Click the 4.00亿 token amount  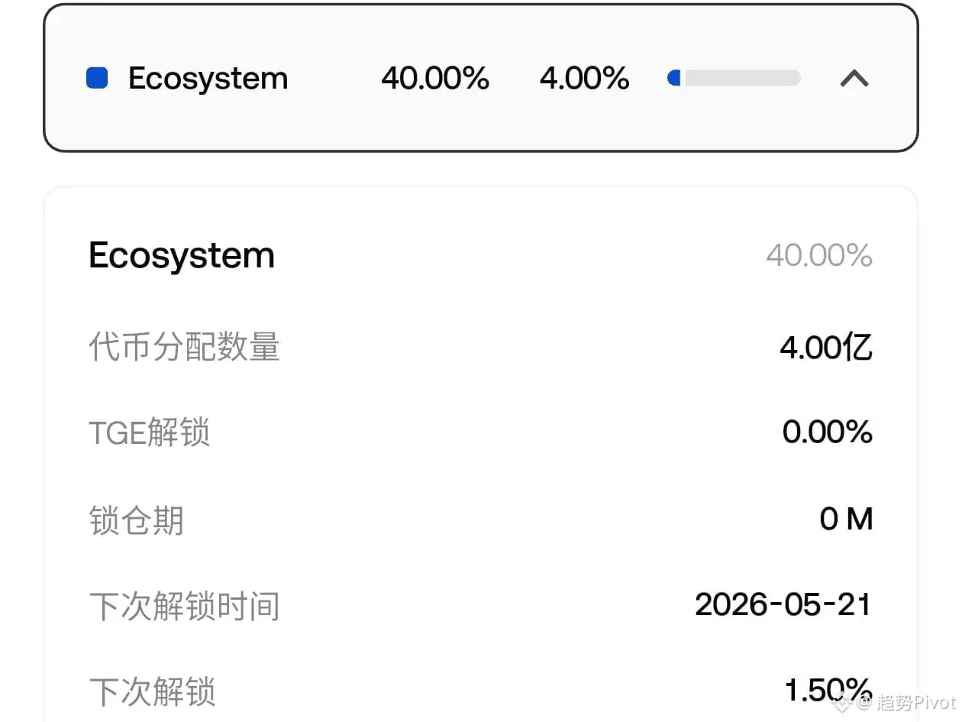pos(825,348)
